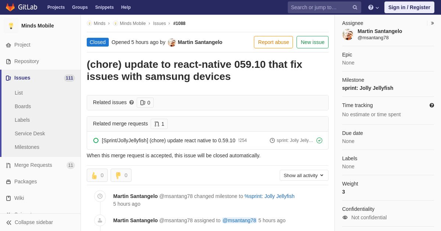Click the related merge requests count badge
Viewport: 441px width, 231px height.
[159, 124]
